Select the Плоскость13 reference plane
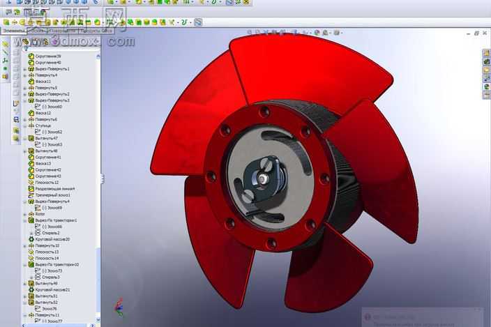491x327 pixels. point(43,252)
